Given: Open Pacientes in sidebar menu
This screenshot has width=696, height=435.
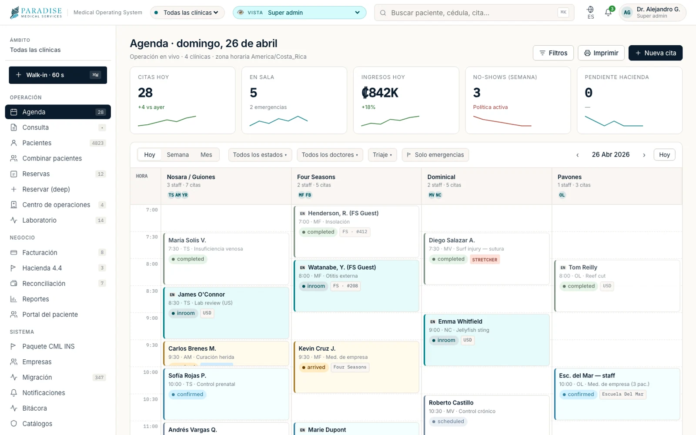Looking at the screenshot, I should point(58,143).
